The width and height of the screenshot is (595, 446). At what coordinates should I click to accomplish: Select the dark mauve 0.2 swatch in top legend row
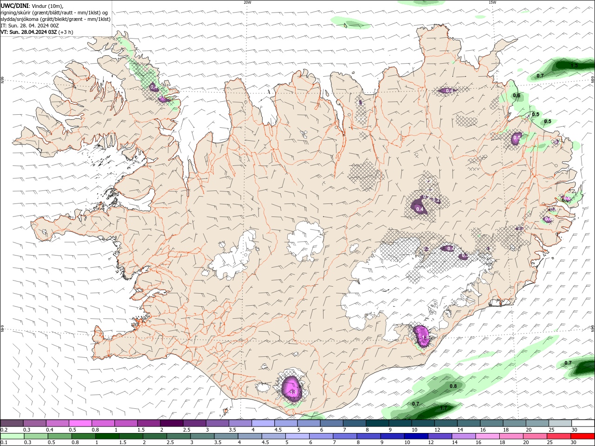(x=12, y=423)
